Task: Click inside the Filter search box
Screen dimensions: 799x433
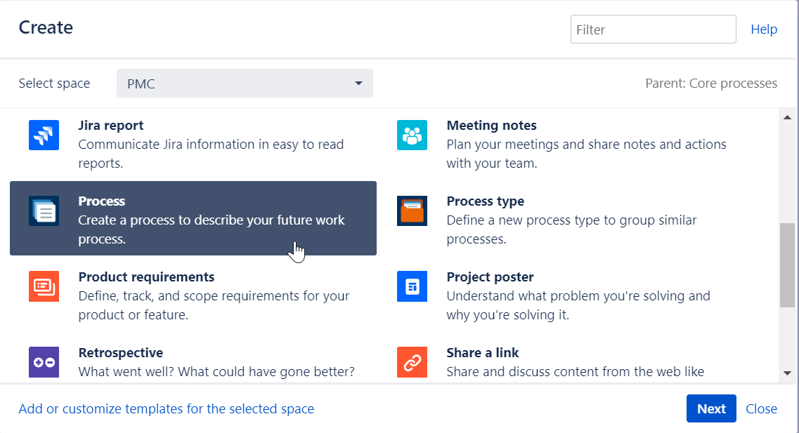Action: point(653,29)
